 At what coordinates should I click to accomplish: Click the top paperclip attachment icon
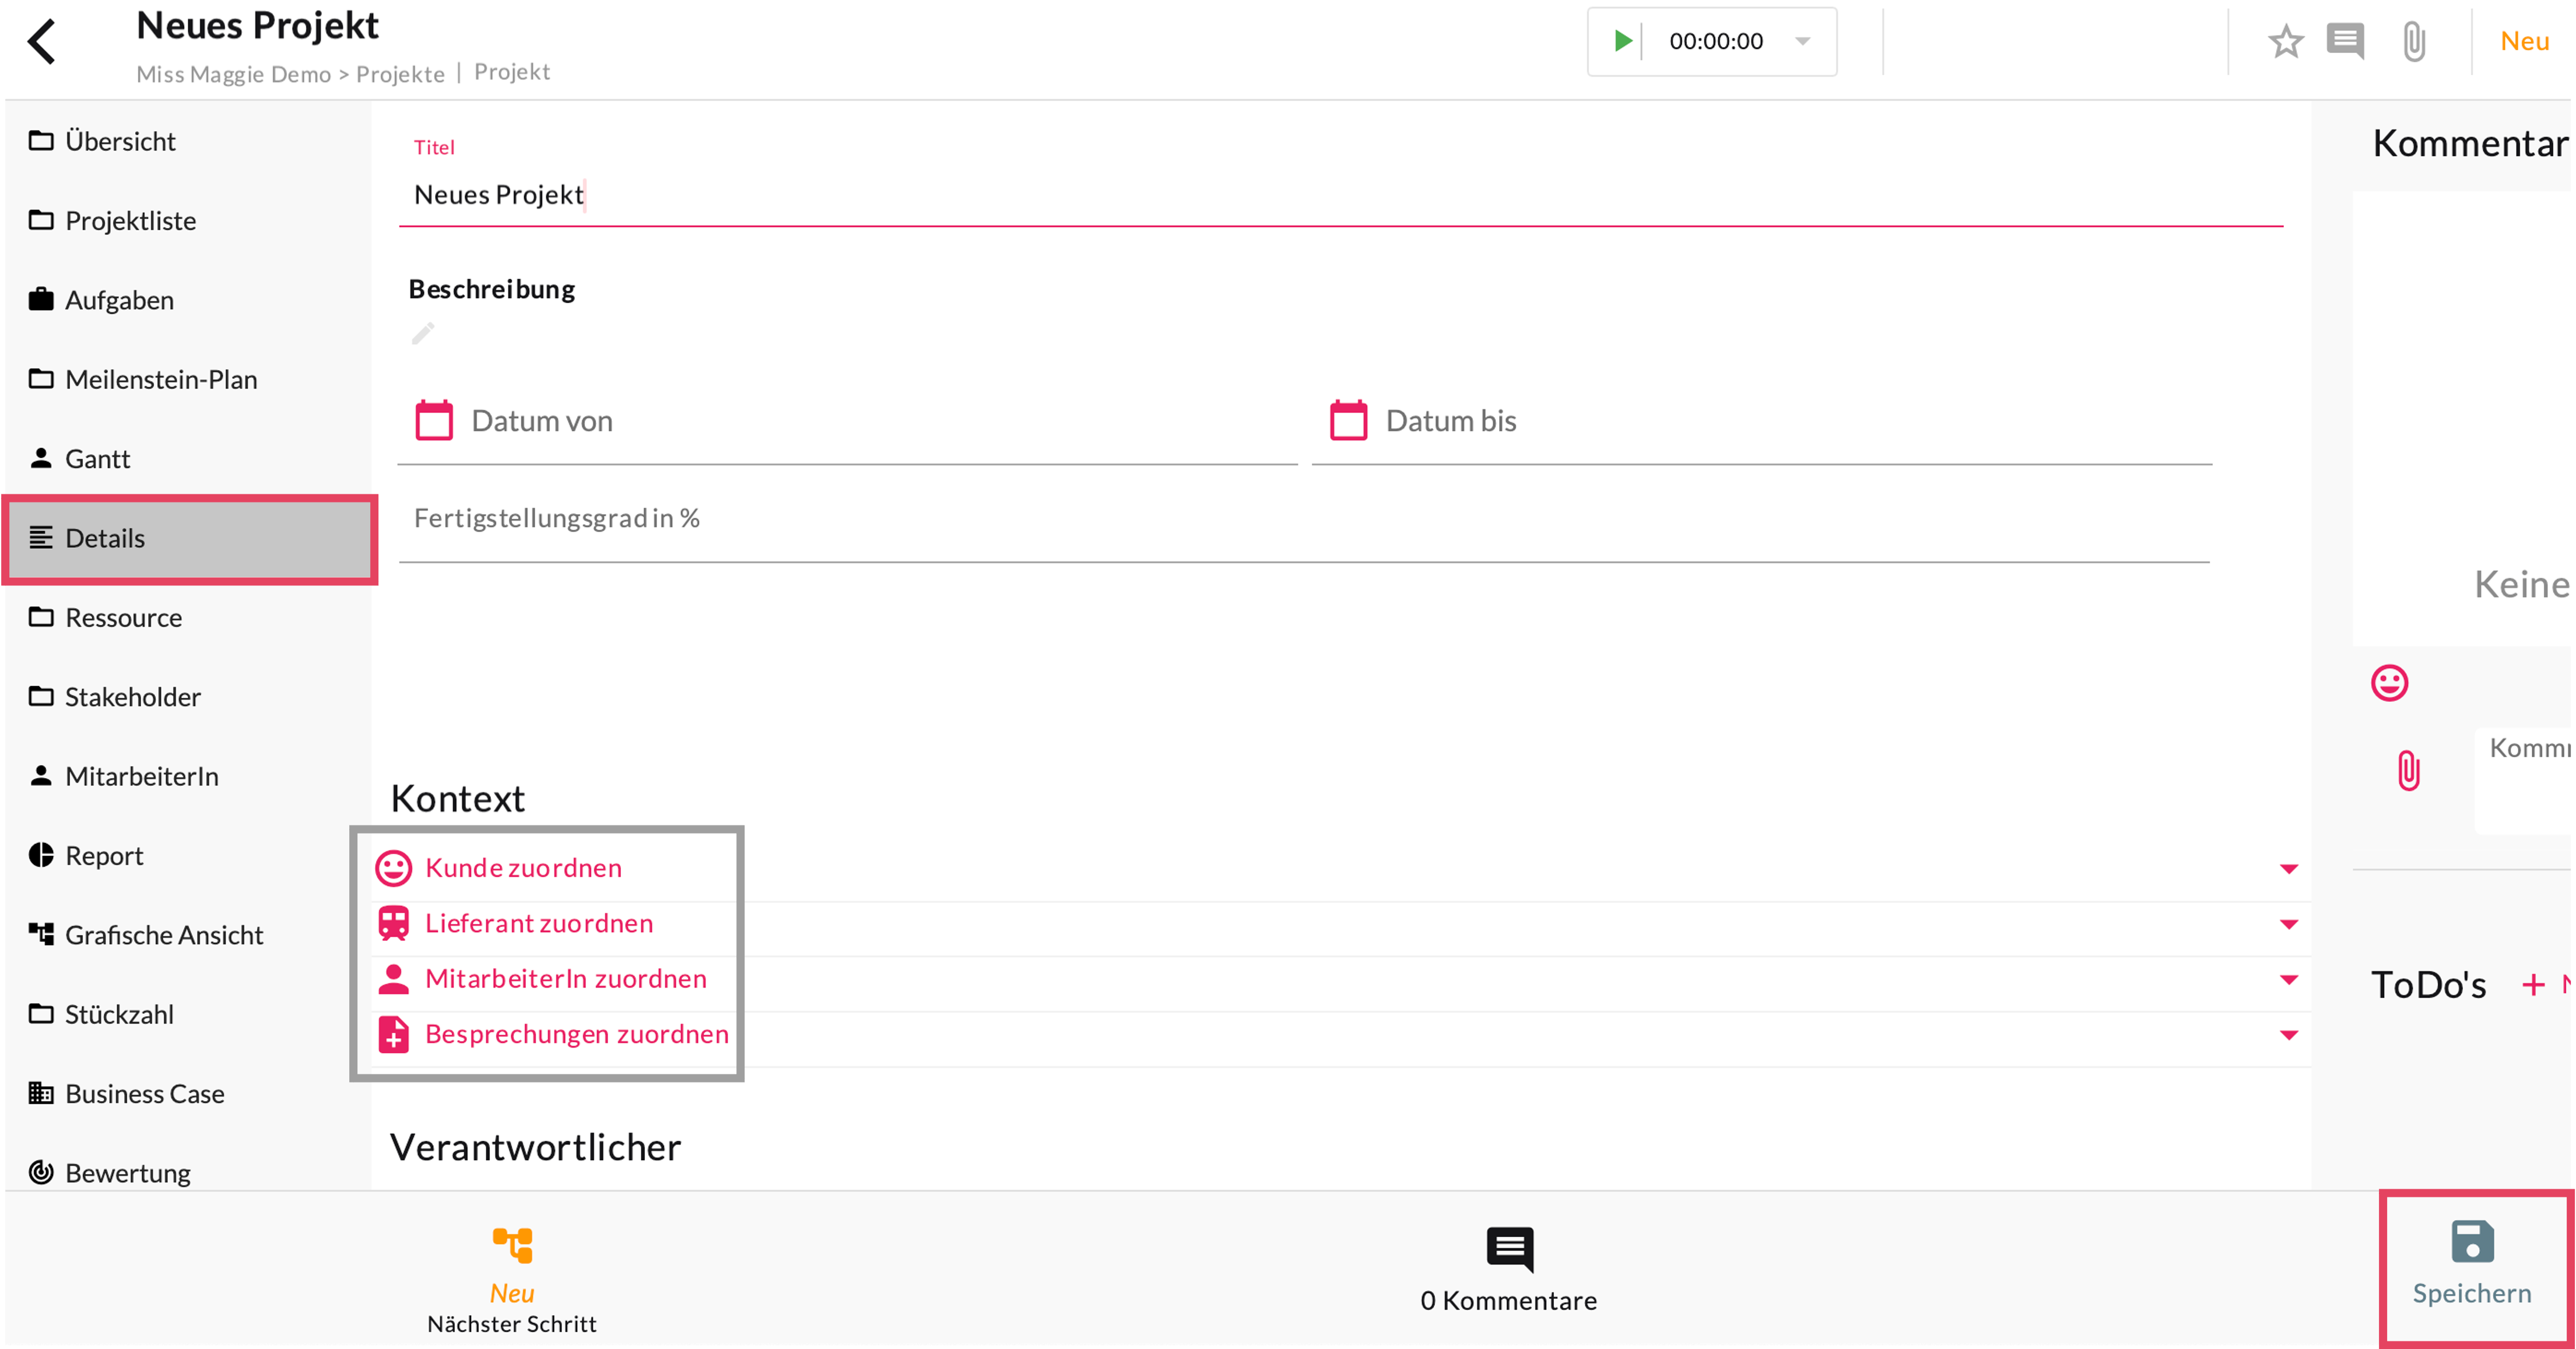pyautogui.click(x=2414, y=42)
